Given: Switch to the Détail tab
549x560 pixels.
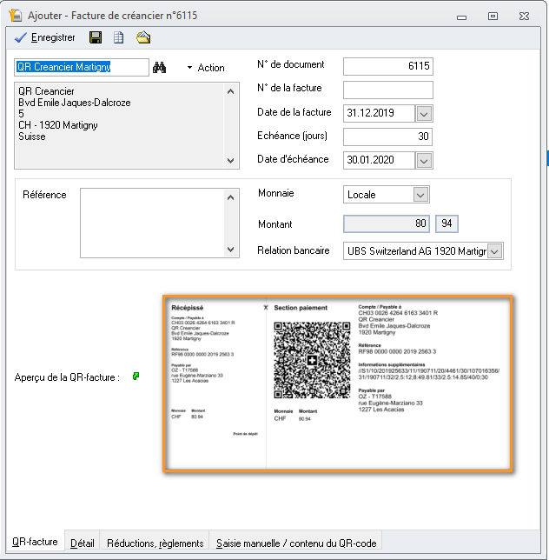Looking at the screenshot, I should coord(83,543).
